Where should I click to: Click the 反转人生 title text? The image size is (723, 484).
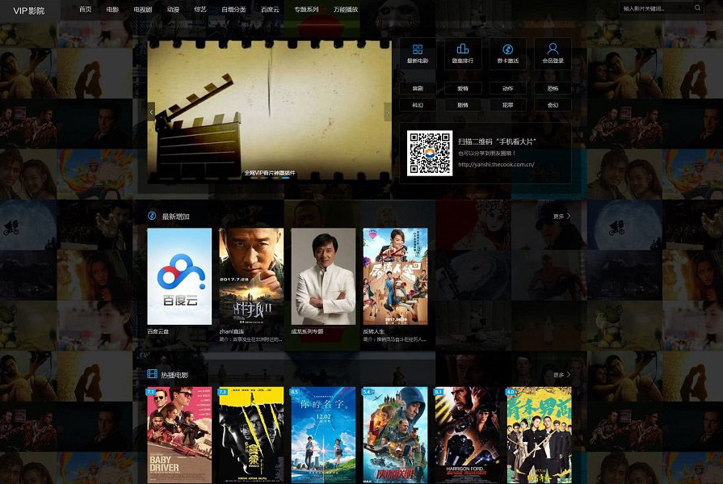pos(373,331)
